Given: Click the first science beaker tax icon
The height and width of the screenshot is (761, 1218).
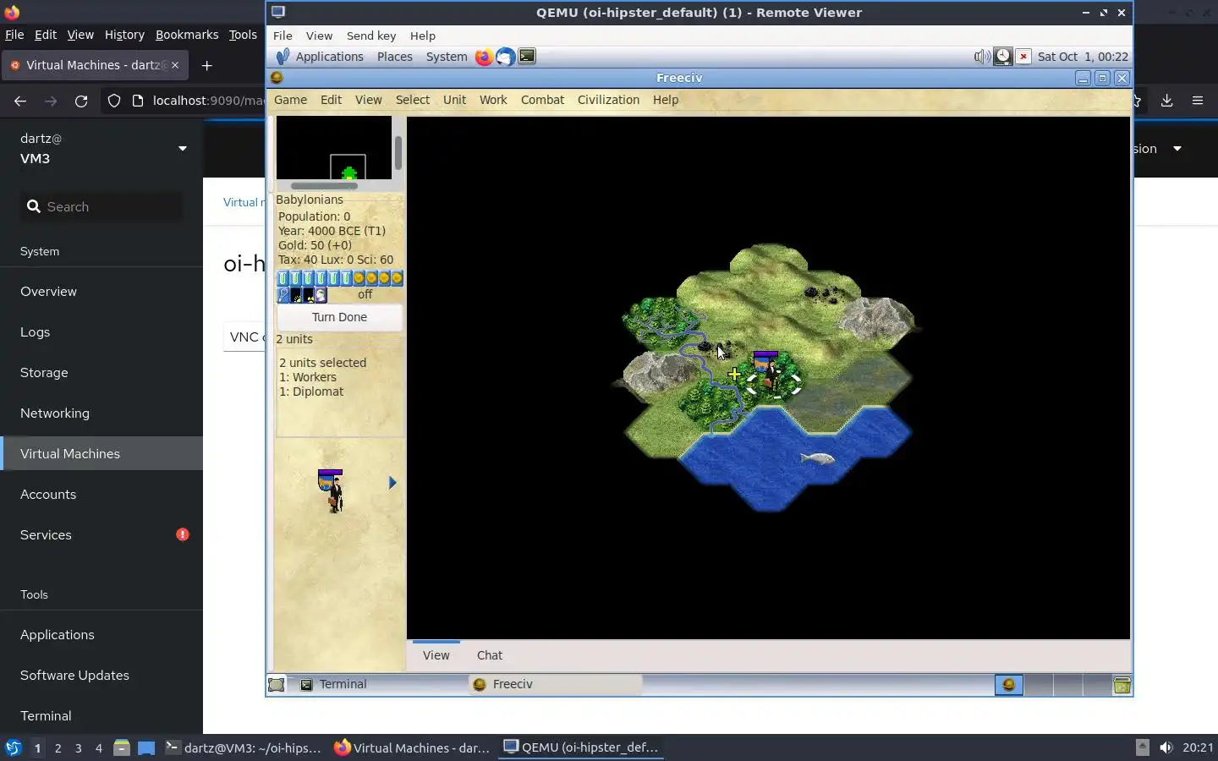Looking at the screenshot, I should click(283, 278).
